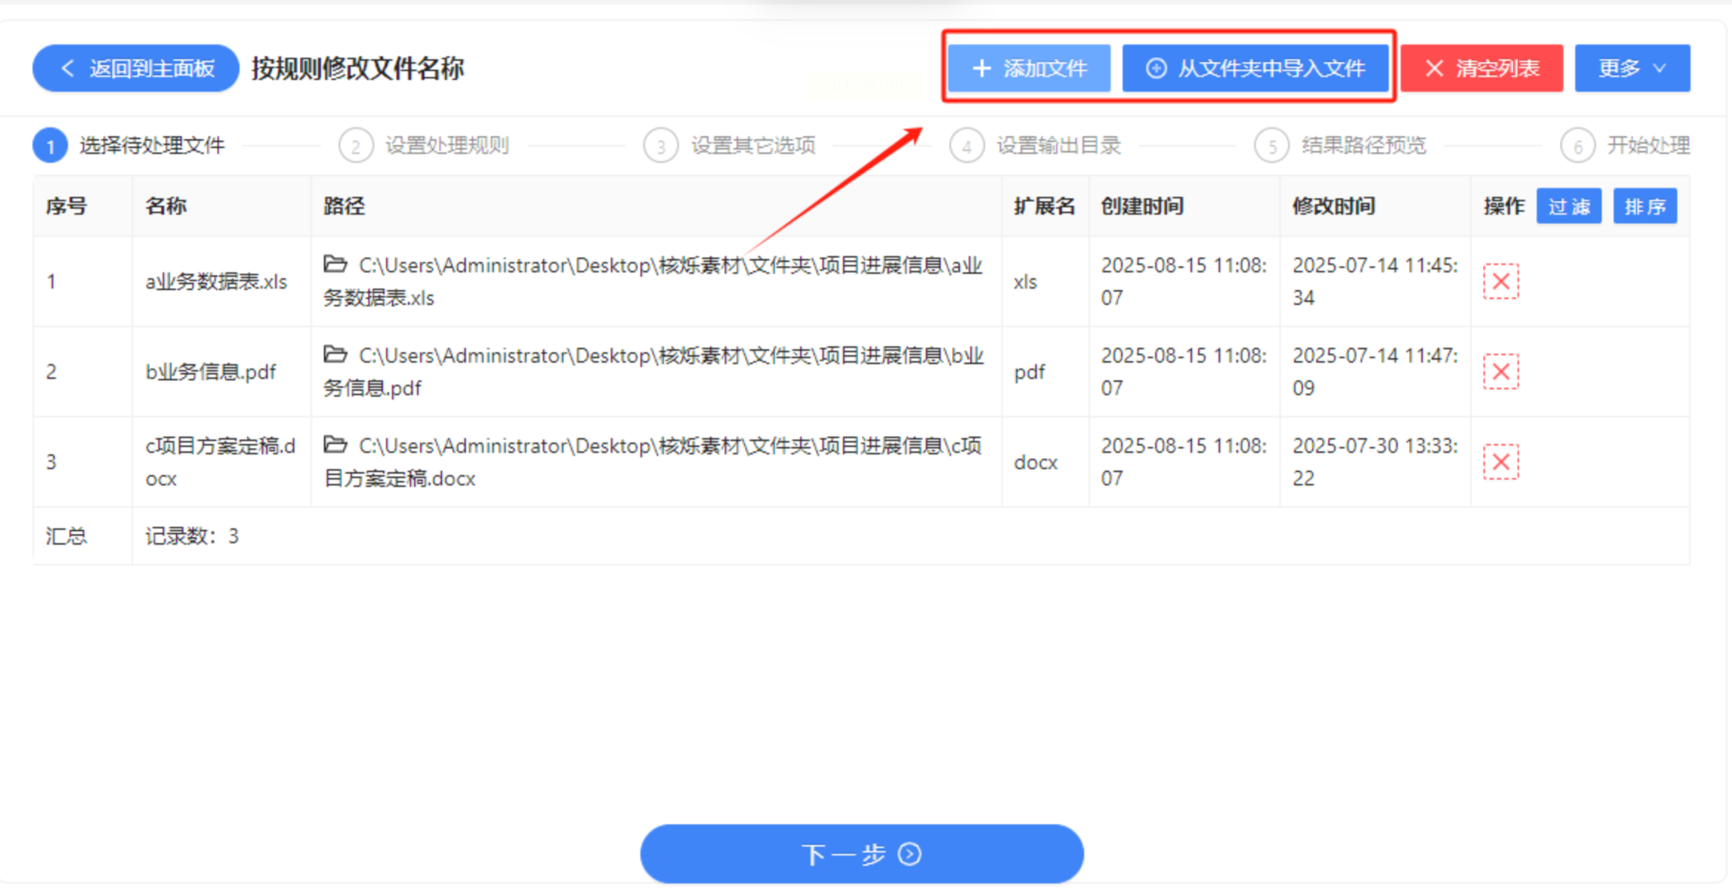
Task: Return via 返回到主面板 button
Action: click(136, 68)
